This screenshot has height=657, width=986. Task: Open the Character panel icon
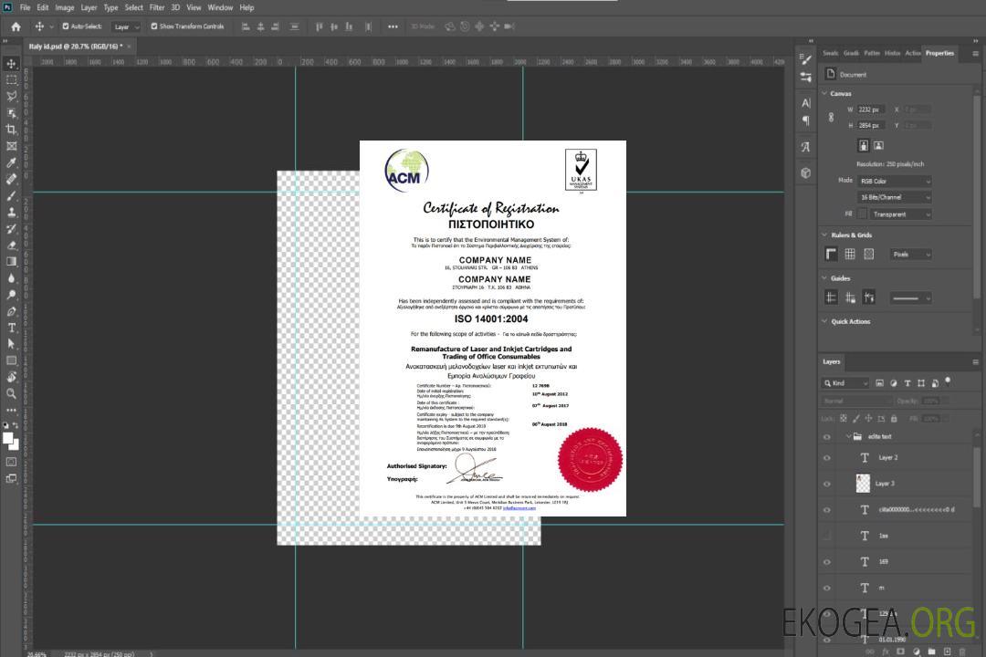click(805, 103)
